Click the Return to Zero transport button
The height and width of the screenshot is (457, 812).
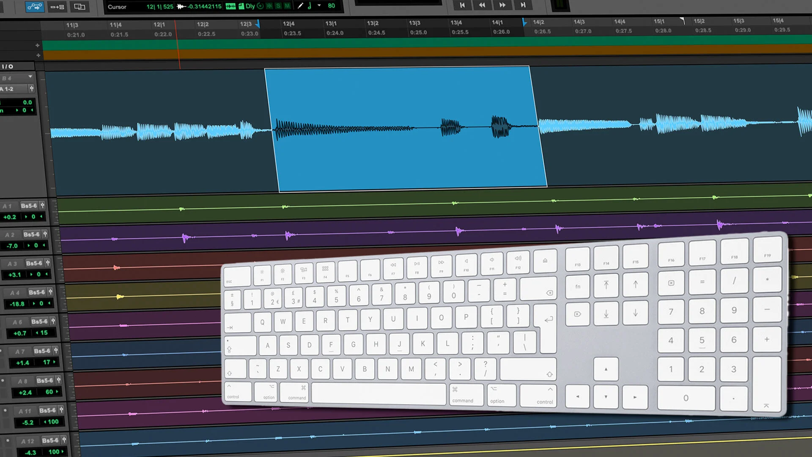pyautogui.click(x=462, y=5)
